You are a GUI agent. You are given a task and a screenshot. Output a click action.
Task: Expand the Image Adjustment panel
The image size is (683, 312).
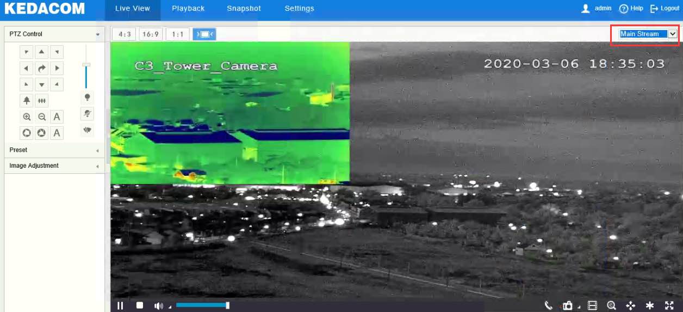[x=54, y=166]
